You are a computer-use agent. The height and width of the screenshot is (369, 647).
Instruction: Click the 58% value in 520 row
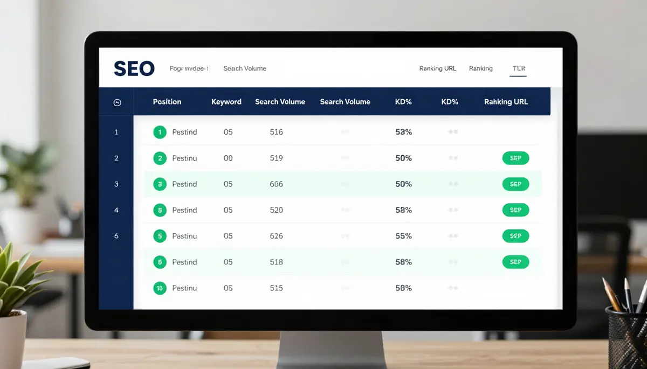pos(403,210)
